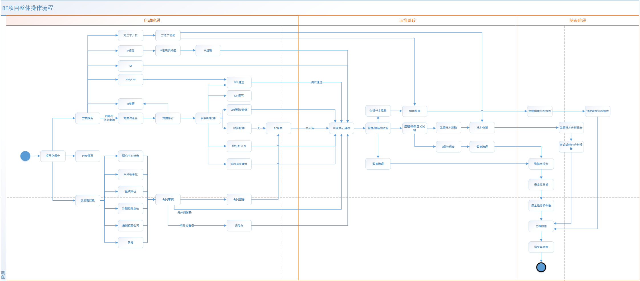Select the 运维阶段 phase header
Image resolution: width=640 pixels, height=281 pixels.
tap(407, 21)
